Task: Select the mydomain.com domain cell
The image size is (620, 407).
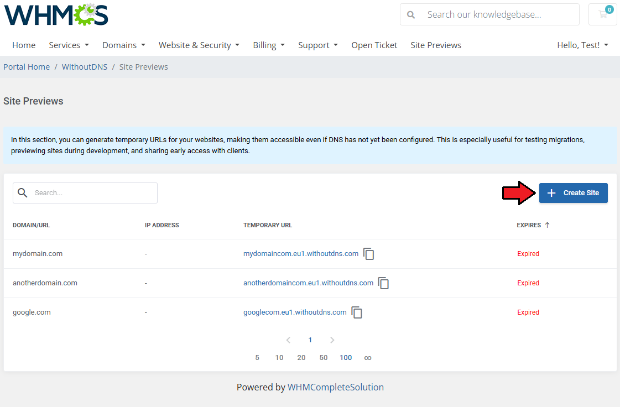Action: [38, 253]
